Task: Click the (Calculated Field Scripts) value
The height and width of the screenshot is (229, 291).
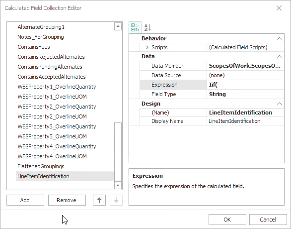Action: pos(245,47)
